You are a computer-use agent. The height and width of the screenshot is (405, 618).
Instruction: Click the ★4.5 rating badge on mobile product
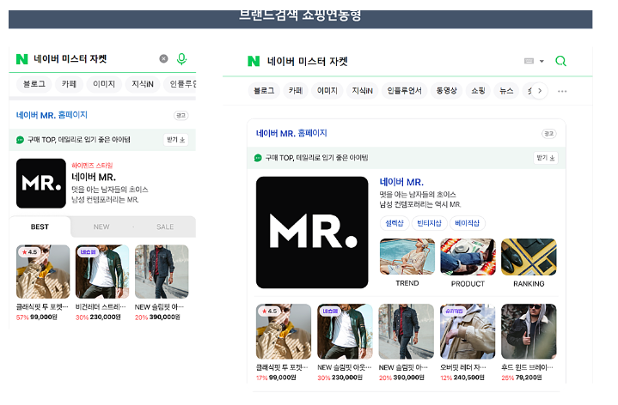coord(29,252)
